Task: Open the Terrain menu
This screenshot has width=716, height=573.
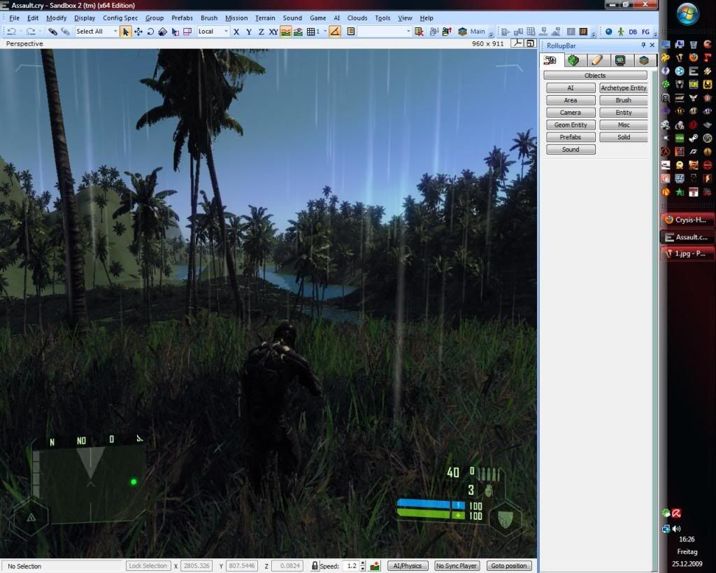Action: coord(265,17)
